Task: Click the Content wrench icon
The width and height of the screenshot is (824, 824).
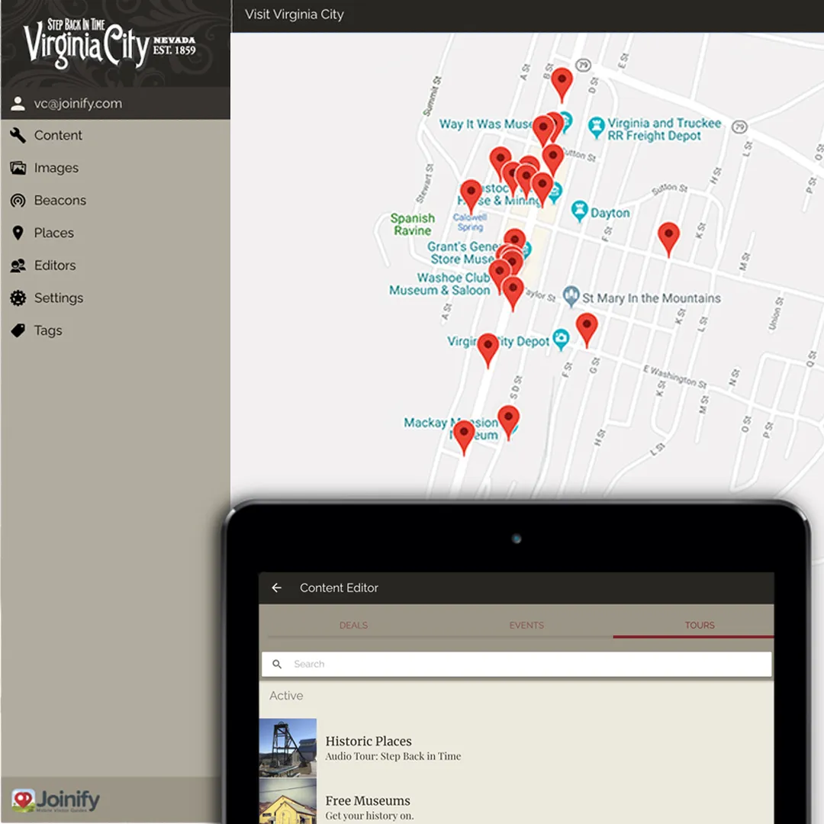Action: click(18, 135)
